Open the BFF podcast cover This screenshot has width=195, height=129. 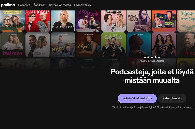pos(164,45)
